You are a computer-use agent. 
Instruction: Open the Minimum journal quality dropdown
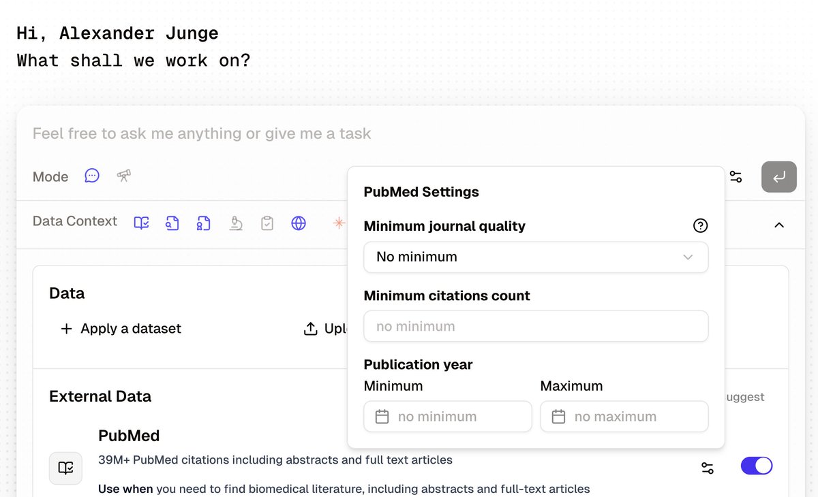click(x=536, y=257)
